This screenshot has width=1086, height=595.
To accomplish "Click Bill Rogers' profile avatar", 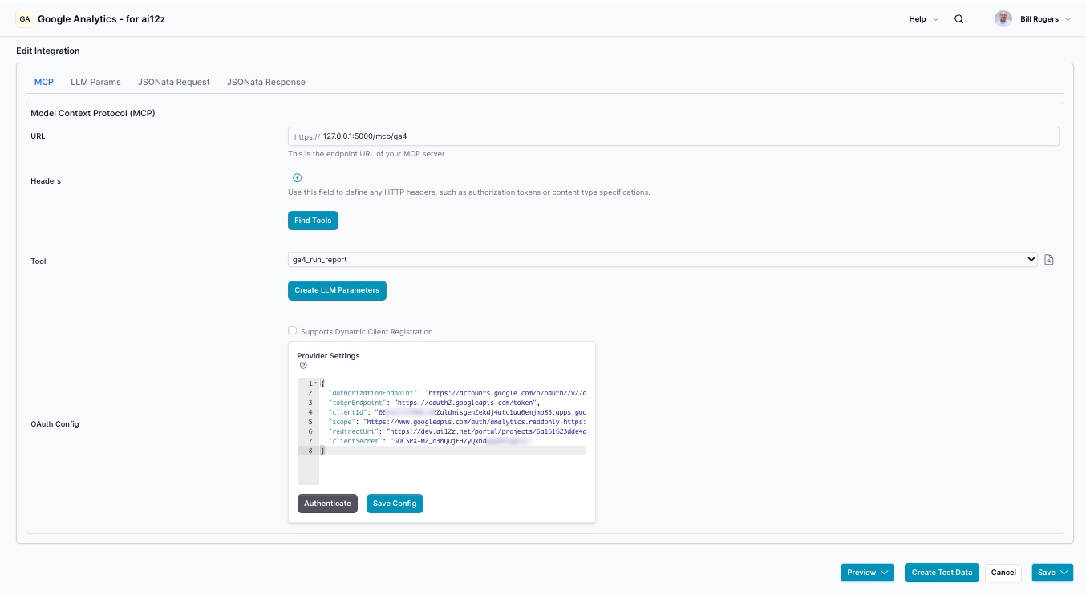I will (1003, 19).
